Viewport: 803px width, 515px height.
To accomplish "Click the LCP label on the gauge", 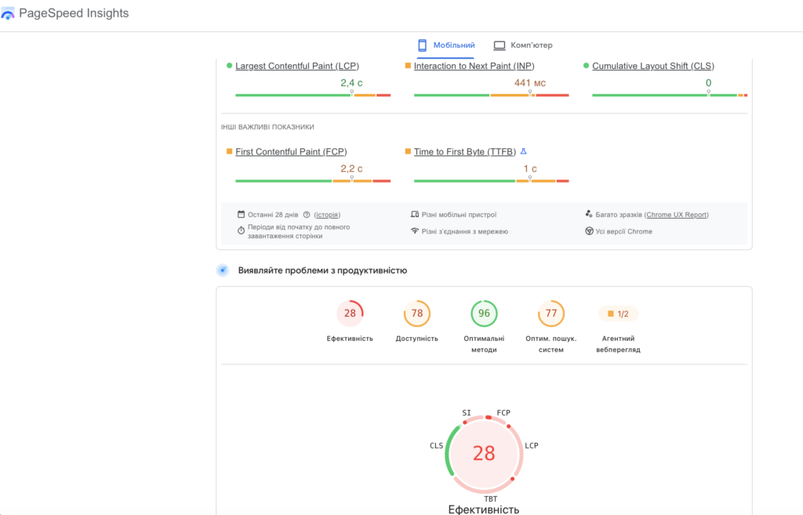I will pyautogui.click(x=532, y=446).
